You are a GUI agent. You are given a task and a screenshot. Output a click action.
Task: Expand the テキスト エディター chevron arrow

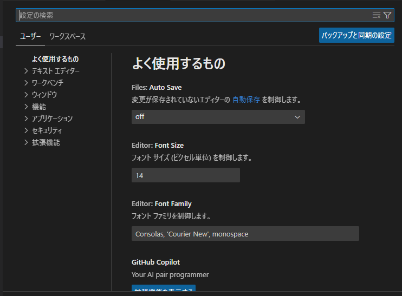tap(26, 71)
